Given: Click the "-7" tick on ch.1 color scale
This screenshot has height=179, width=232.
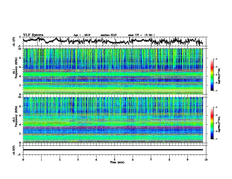Looking at the screenshot, I should click(216, 91).
